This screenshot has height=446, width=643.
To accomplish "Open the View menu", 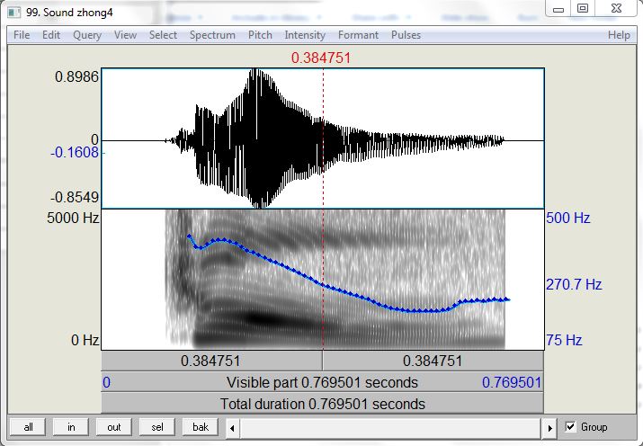I will (x=125, y=35).
